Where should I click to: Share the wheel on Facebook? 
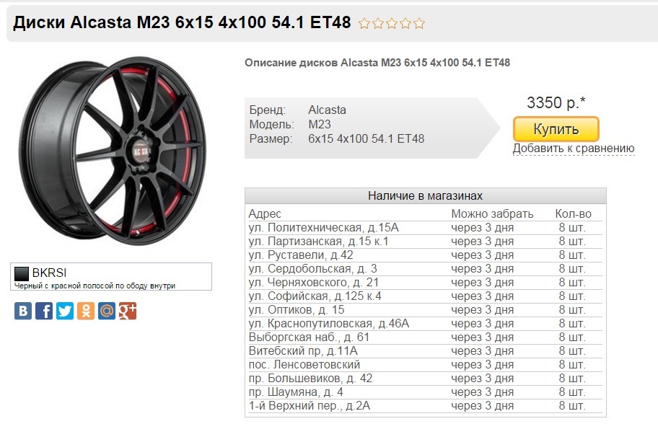44,311
